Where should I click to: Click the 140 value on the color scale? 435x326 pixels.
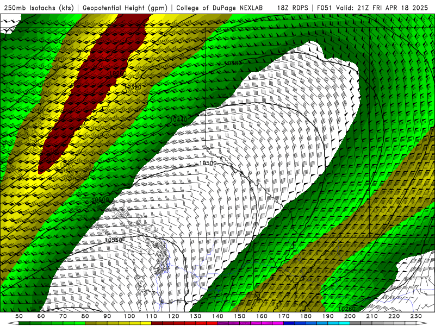point(217,316)
